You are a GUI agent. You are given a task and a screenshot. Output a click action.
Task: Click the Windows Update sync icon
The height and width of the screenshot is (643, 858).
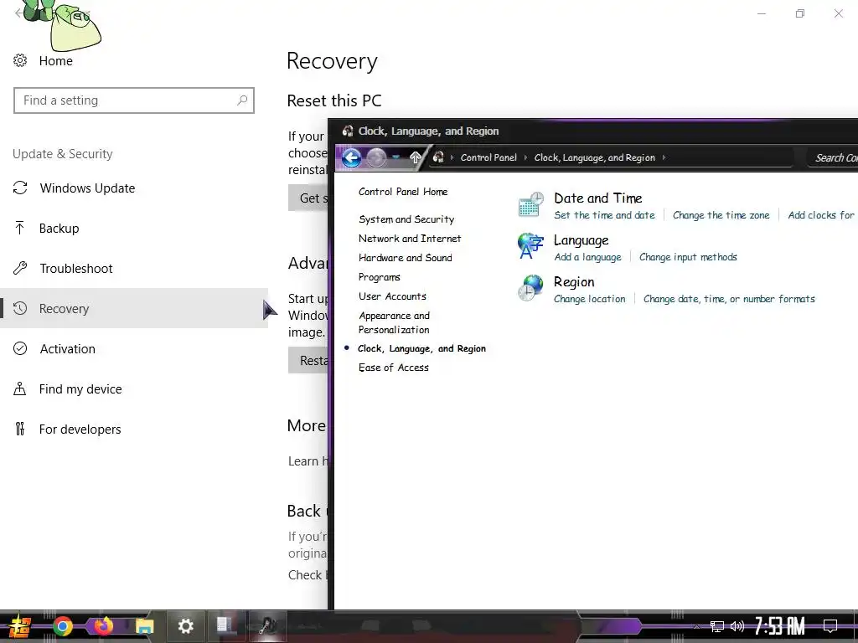[x=20, y=188]
